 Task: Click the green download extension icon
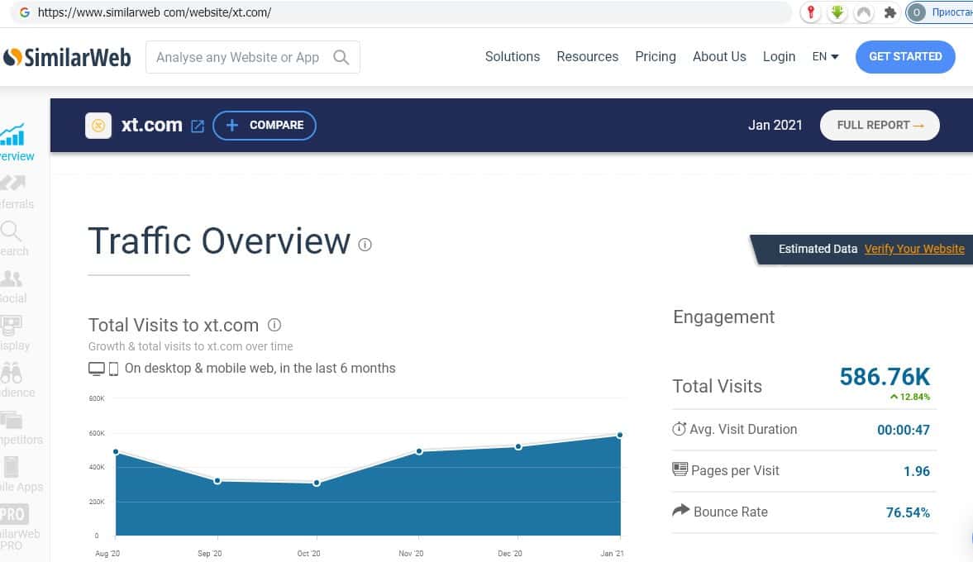(837, 12)
